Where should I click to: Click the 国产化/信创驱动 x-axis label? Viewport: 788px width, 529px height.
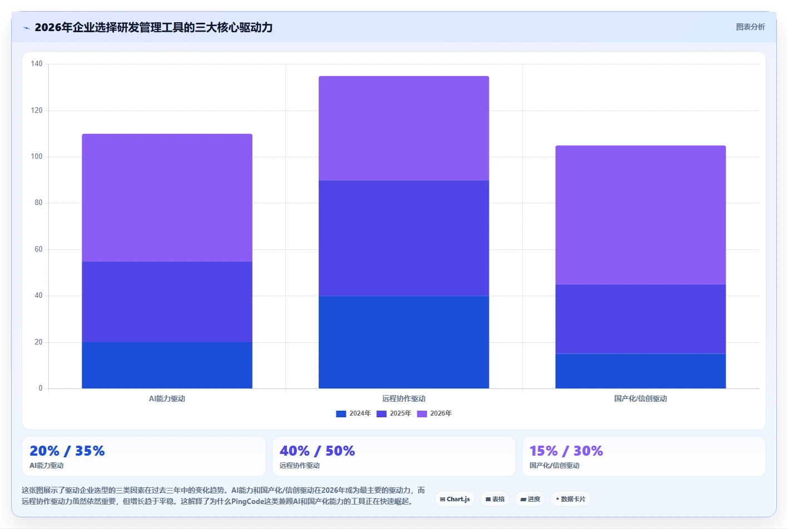(x=641, y=398)
